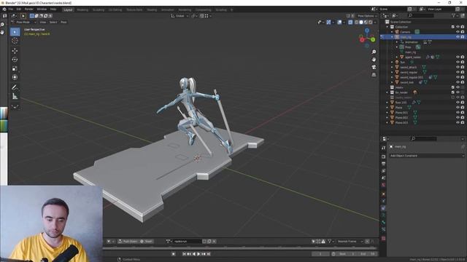Click the viewport pan hand gizmo
Screen dimensions: 467x262
pos(374,60)
